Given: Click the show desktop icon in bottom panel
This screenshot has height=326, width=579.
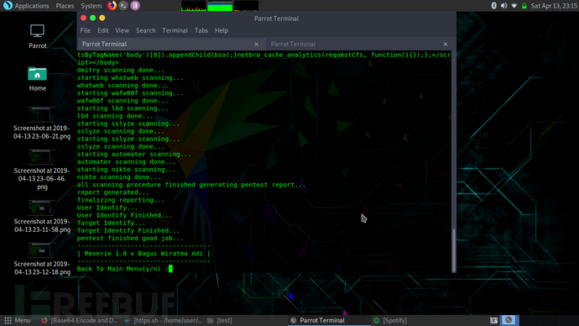Looking at the screenshot, I should [x=493, y=320].
